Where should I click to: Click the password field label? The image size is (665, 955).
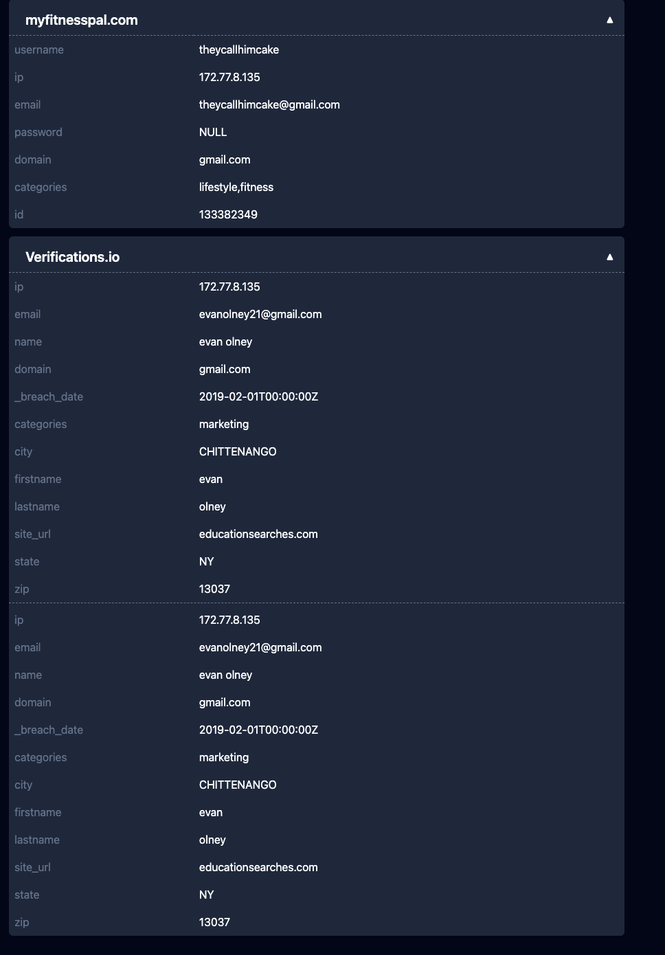click(38, 132)
